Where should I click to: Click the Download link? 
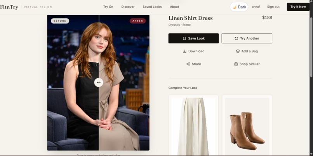point(194,51)
